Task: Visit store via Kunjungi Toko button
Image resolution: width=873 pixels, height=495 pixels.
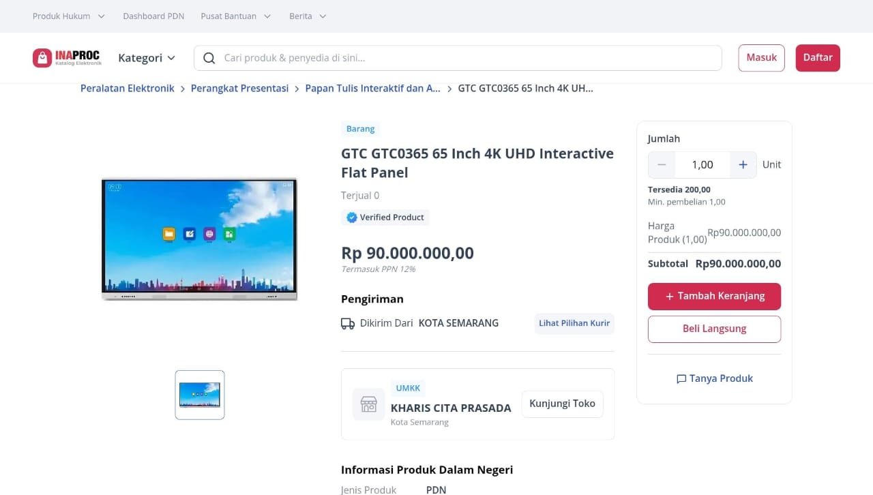Action: 562,404
